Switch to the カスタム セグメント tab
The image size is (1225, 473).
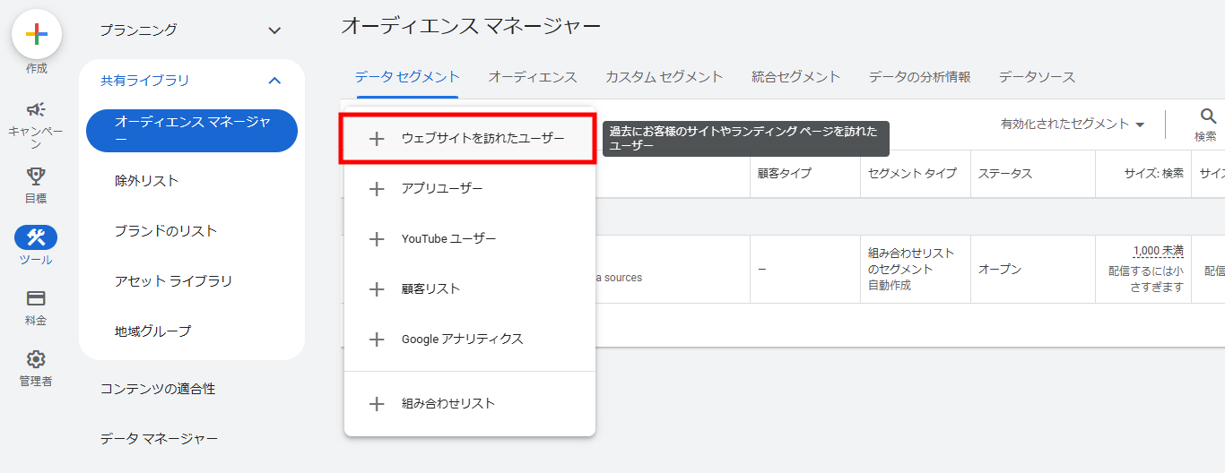(x=664, y=77)
